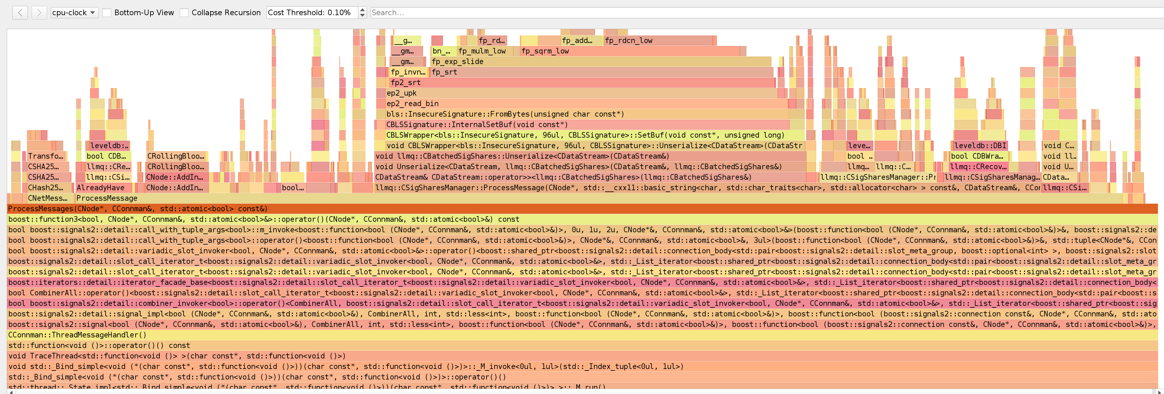Select the void Unserialize<CDataStream, llmq::CBatchedSigShares> frame
The height and width of the screenshot is (394, 1164).
[591, 166]
